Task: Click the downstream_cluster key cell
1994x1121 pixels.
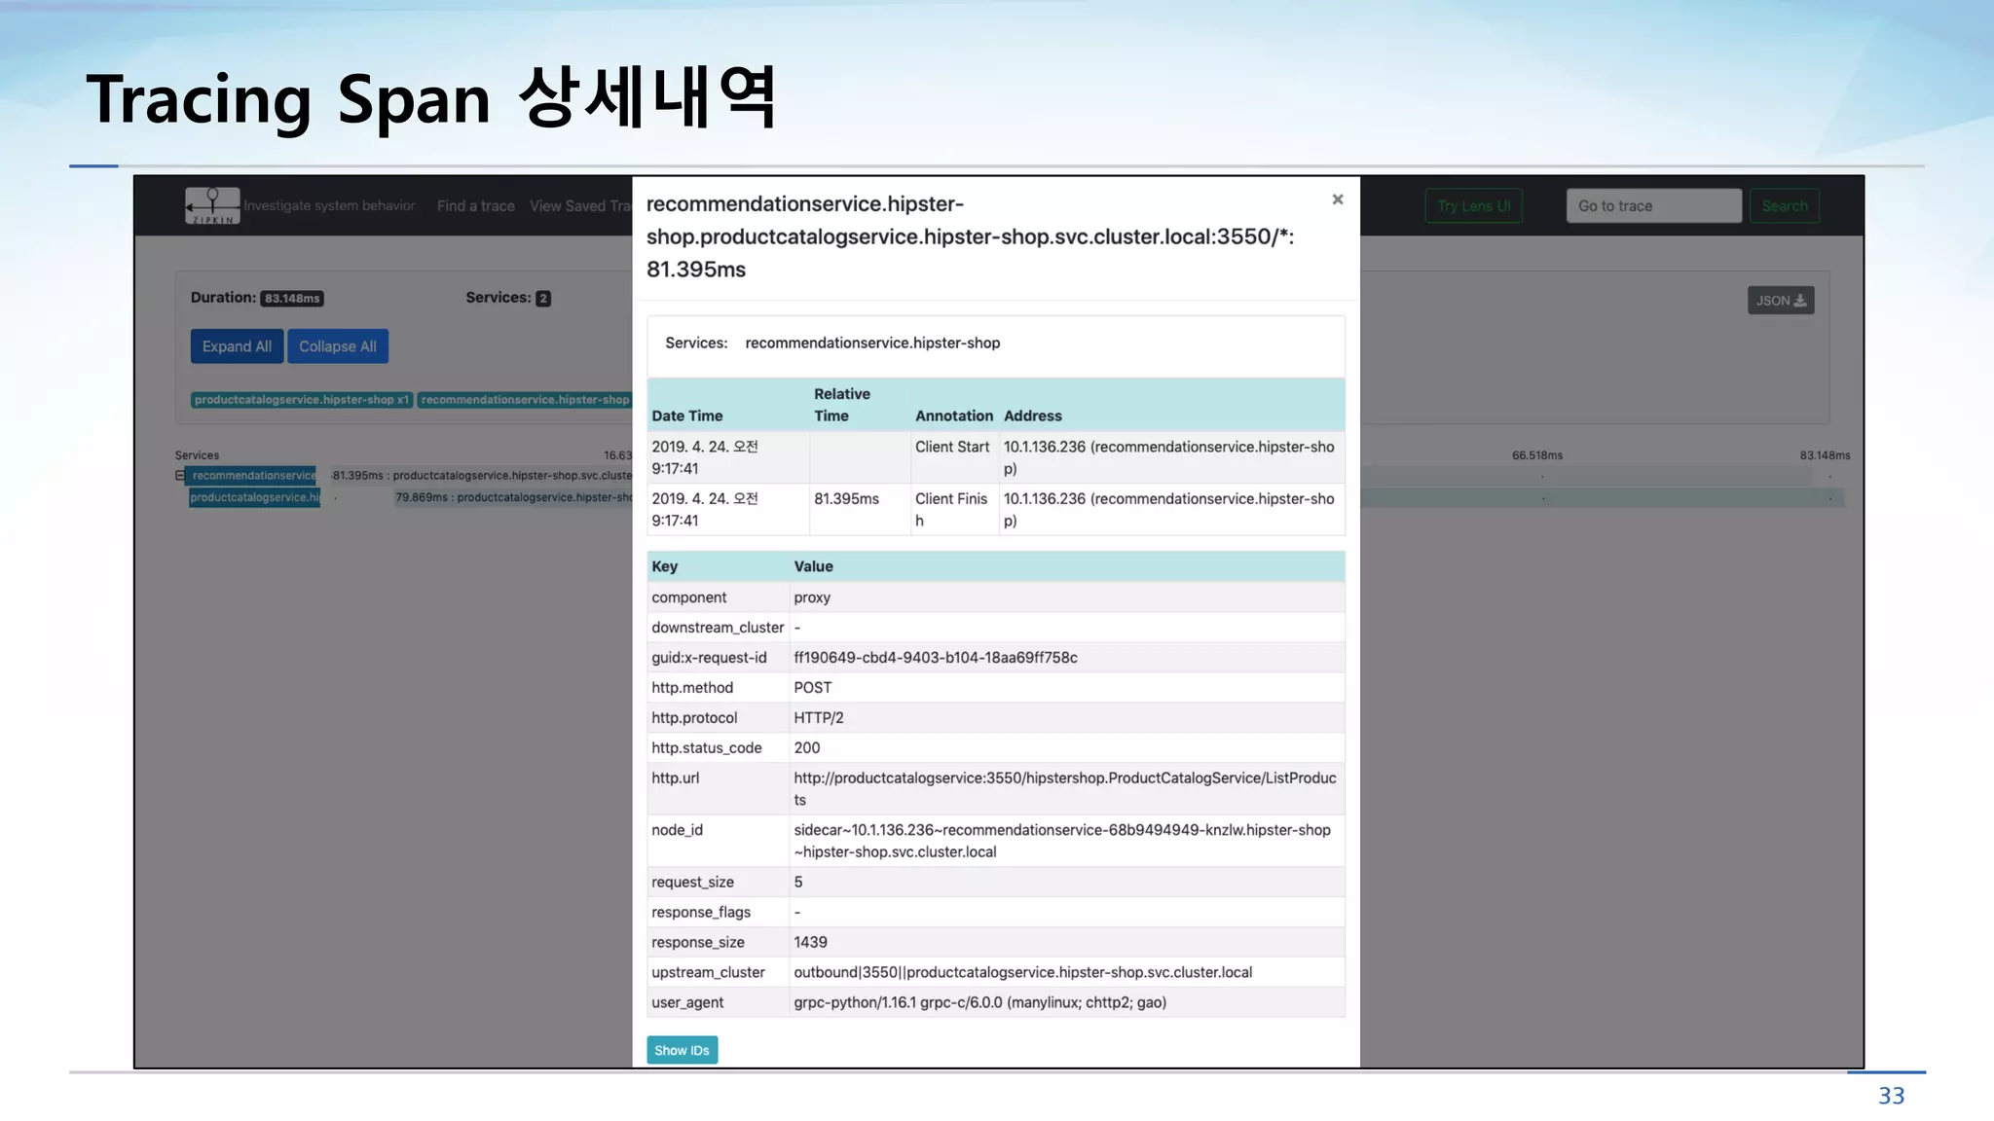Action: point(718,628)
